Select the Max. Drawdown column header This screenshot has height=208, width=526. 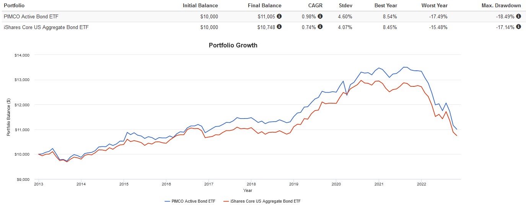coord(503,6)
